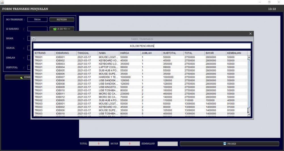Viewport: 284px width, 151px height.
Task: Click the save icon on PROSES button
Action: click(225, 144)
